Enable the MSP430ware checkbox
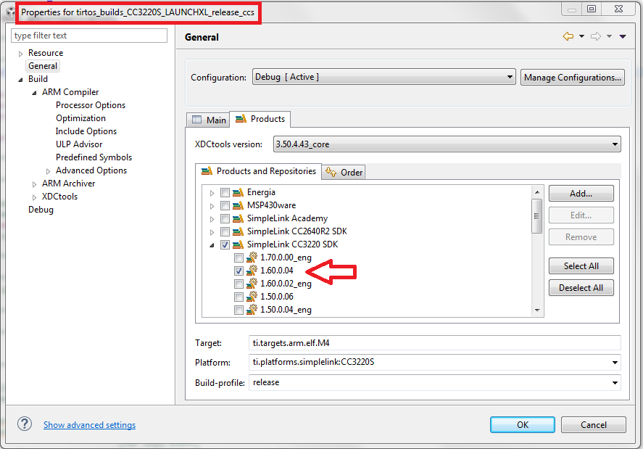Image resolution: width=643 pixels, height=449 pixels. tap(225, 205)
